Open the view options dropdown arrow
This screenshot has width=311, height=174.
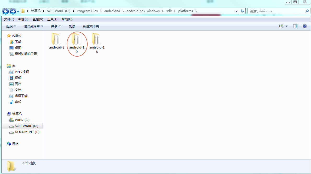tap(286, 26)
